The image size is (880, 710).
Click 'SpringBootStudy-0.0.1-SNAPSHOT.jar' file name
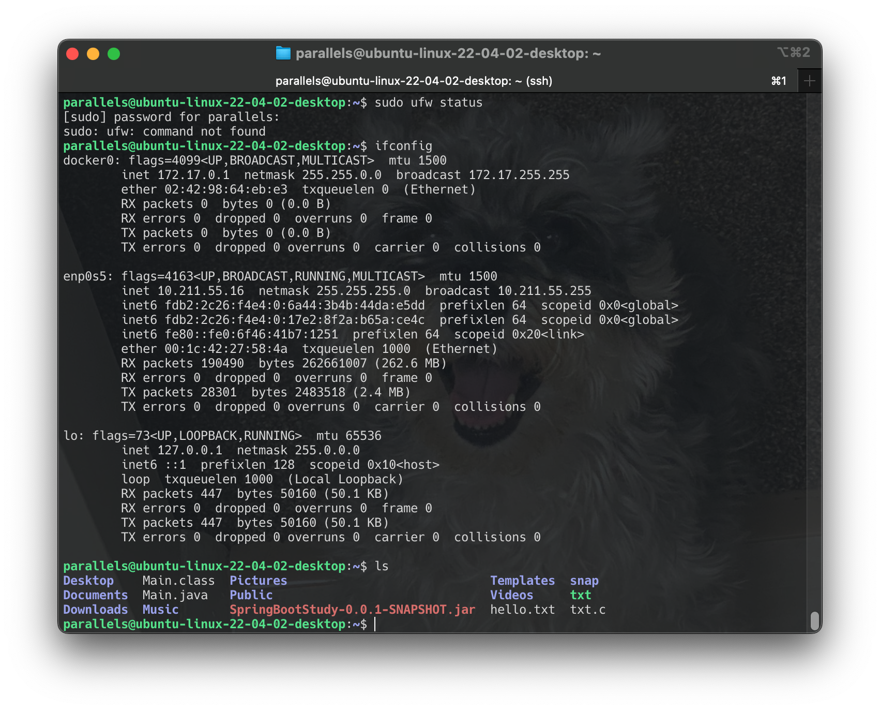pos(353,610)
